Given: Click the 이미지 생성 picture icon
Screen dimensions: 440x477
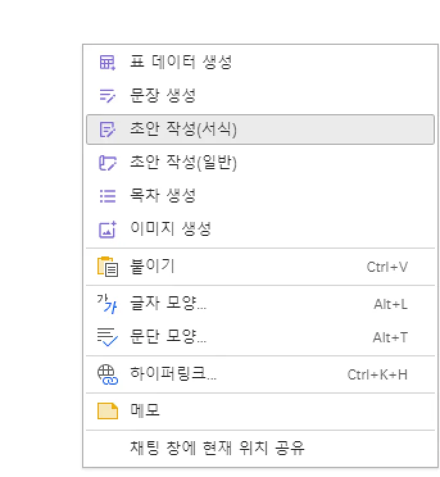Looking at the screenshot, I should [107, 229].
